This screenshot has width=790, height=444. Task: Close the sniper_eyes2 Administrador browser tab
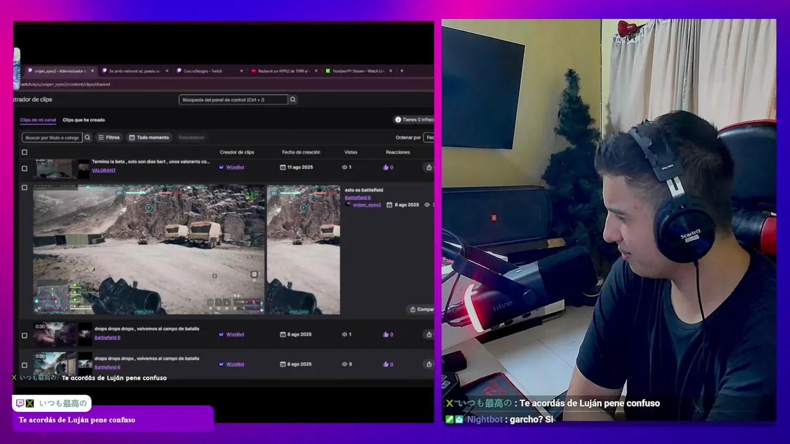pos(93,71)
